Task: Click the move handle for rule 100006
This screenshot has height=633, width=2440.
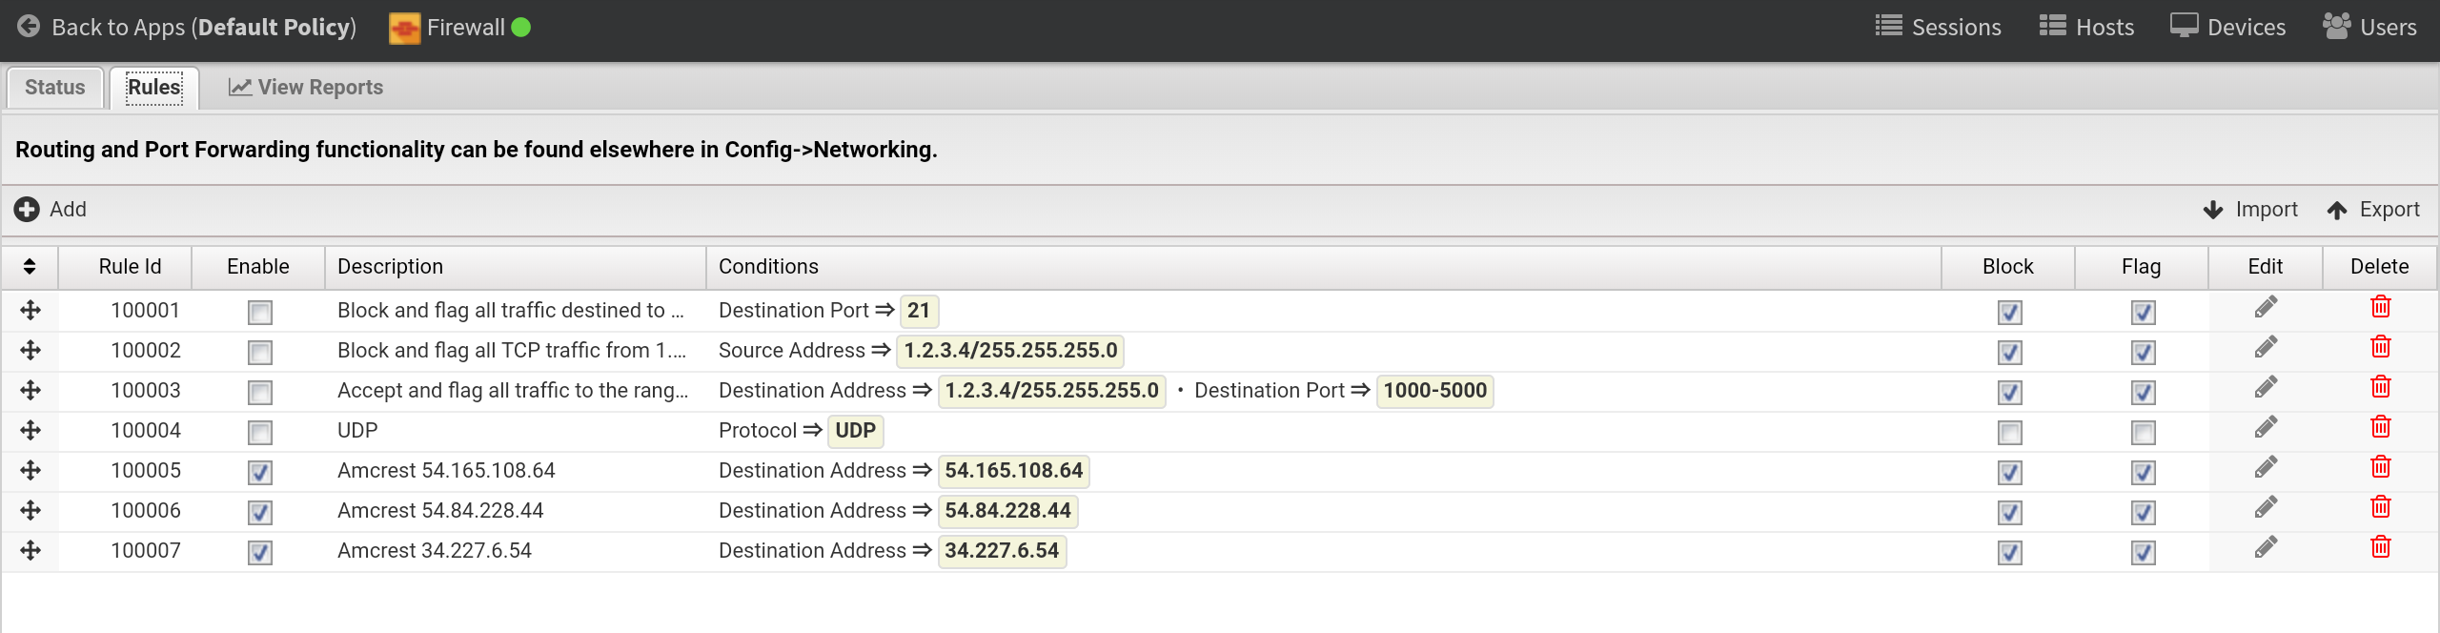Action: 30,511
